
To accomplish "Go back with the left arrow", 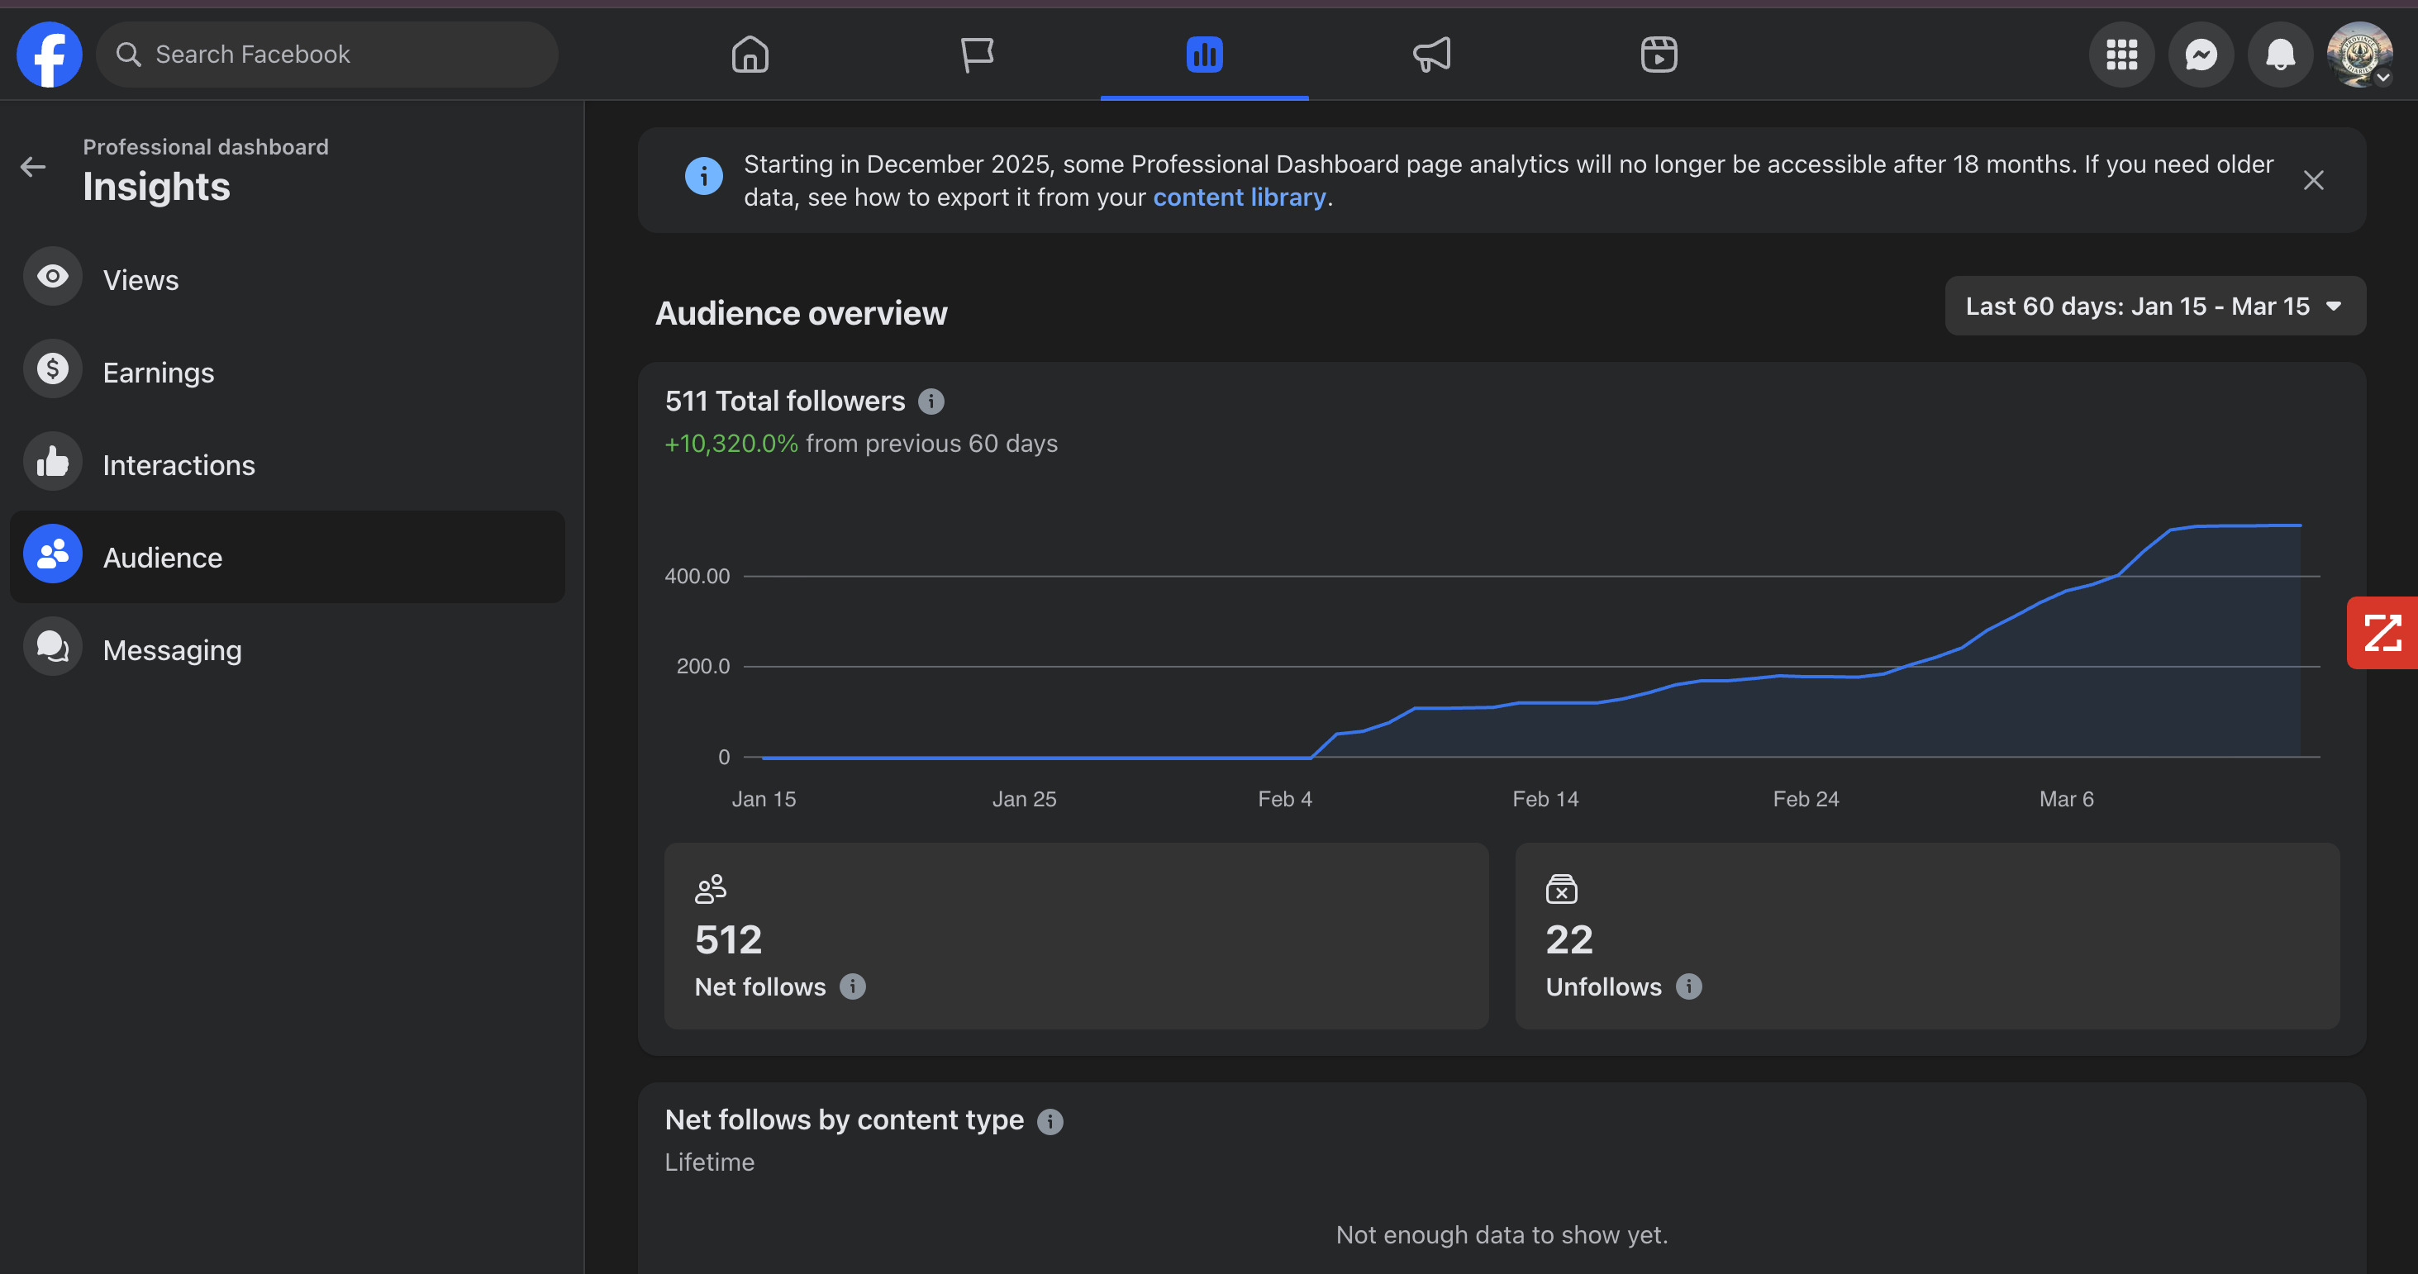I will click(x=33, y=167).
